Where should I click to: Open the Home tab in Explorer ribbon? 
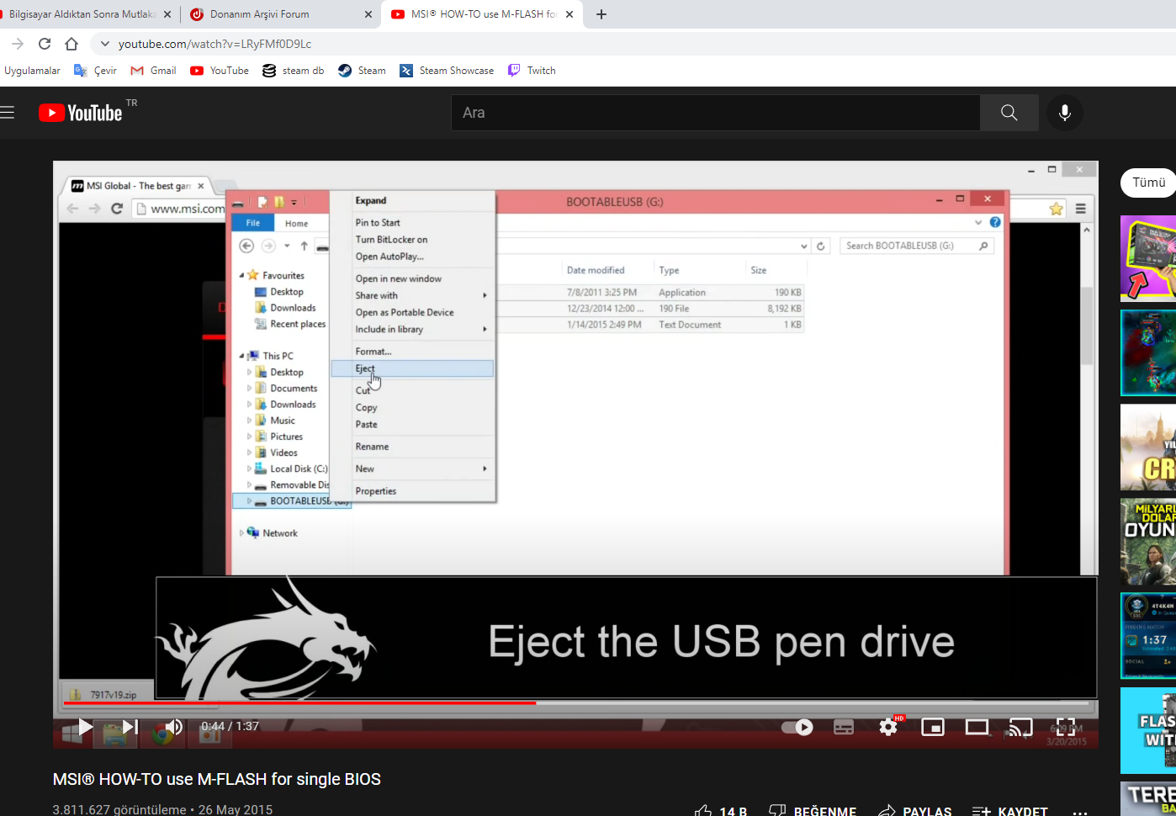pyautogui.click(x=296, y=224)
